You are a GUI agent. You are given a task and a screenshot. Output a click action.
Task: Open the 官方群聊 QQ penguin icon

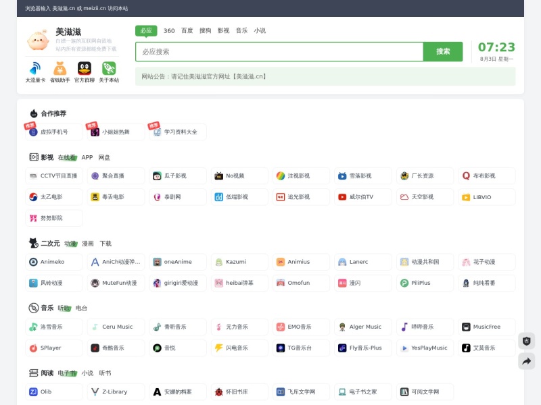[84, 68]
